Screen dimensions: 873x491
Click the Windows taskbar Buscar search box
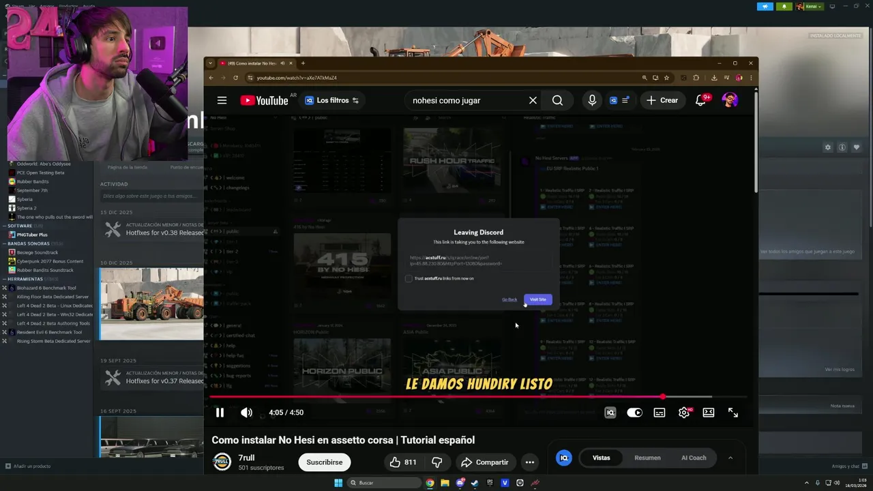(384, 483)
